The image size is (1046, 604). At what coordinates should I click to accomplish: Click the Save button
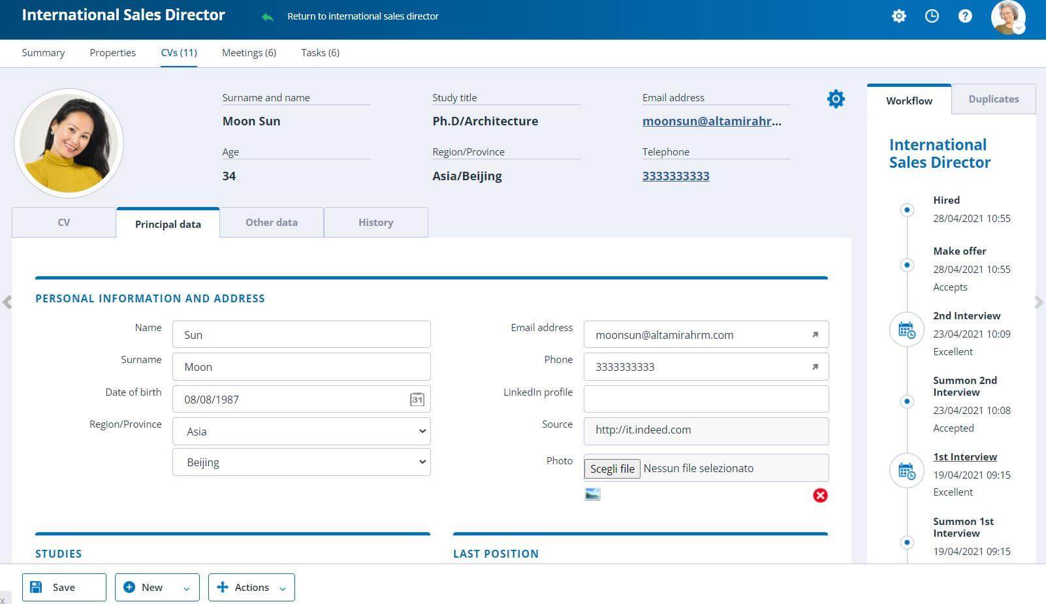(x=63, y=587)
